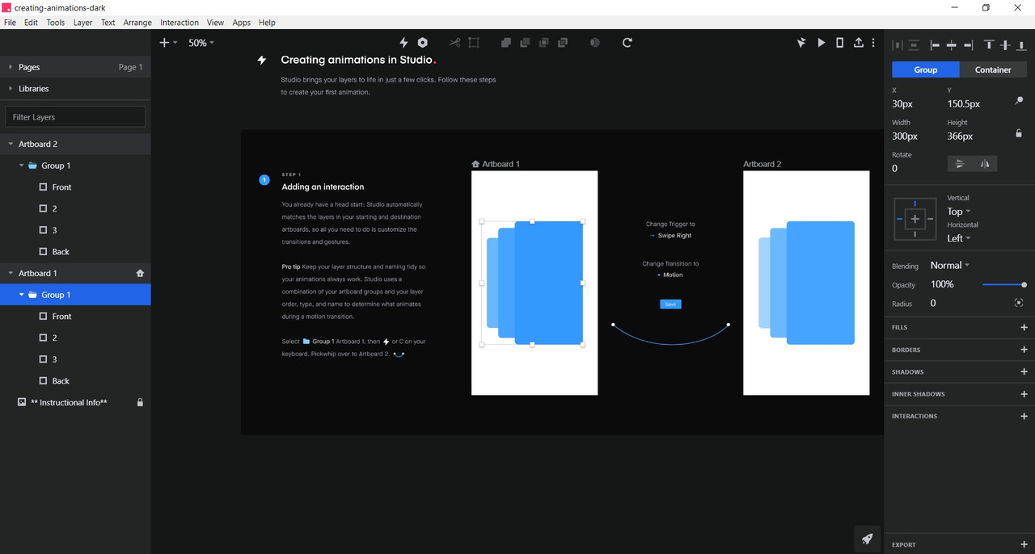Screen dimensions: 1035x554
Task: Open the File menu
Action: point(10,23)
